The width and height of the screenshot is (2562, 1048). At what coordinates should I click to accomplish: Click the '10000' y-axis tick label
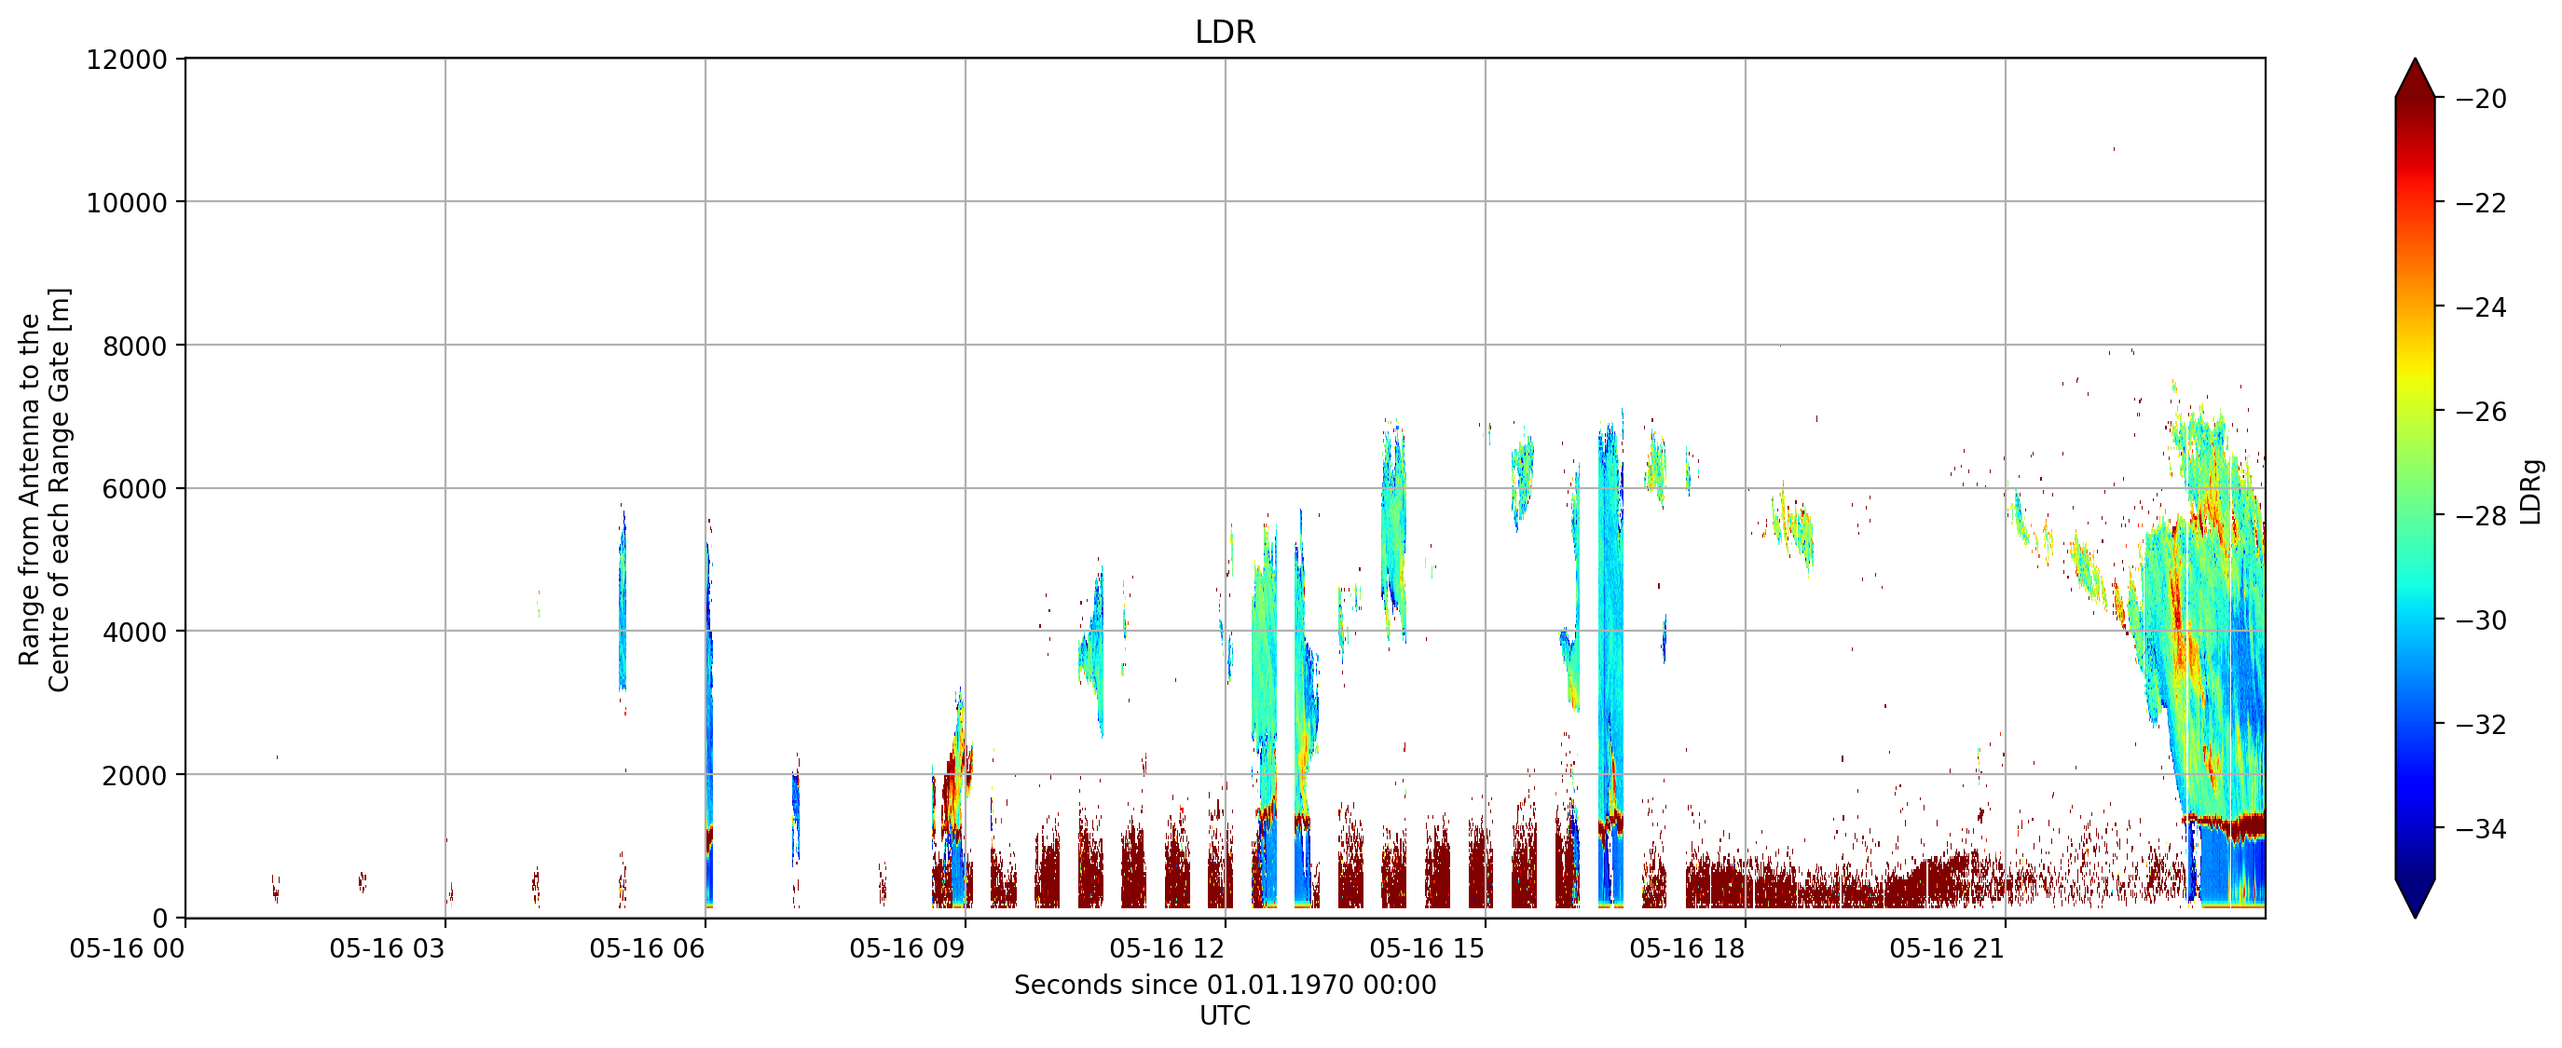point(127,203)
